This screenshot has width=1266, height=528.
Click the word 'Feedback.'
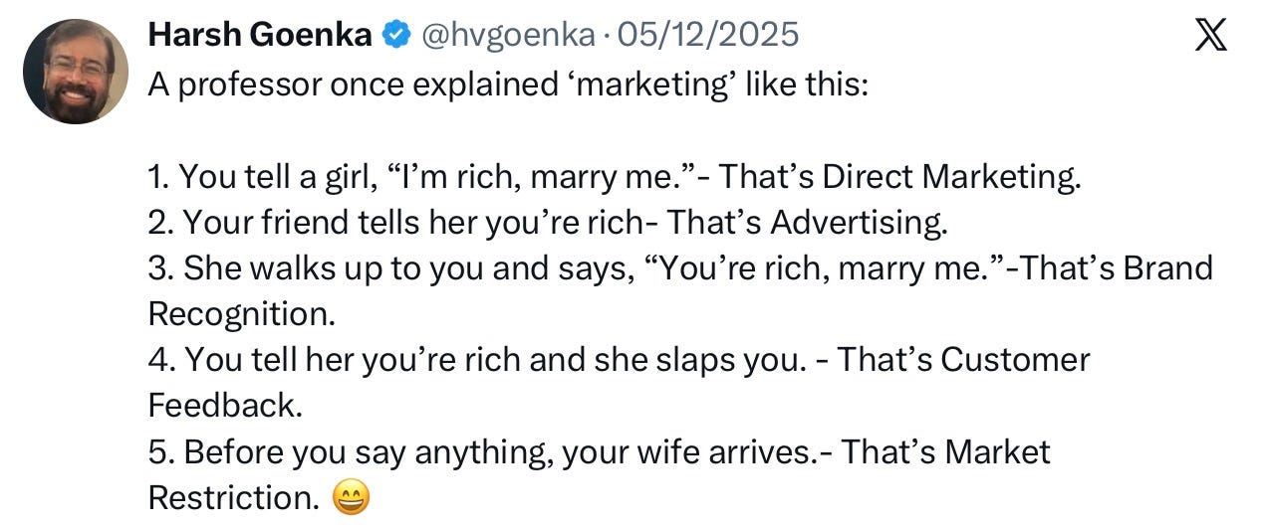(x=223, y=405)
